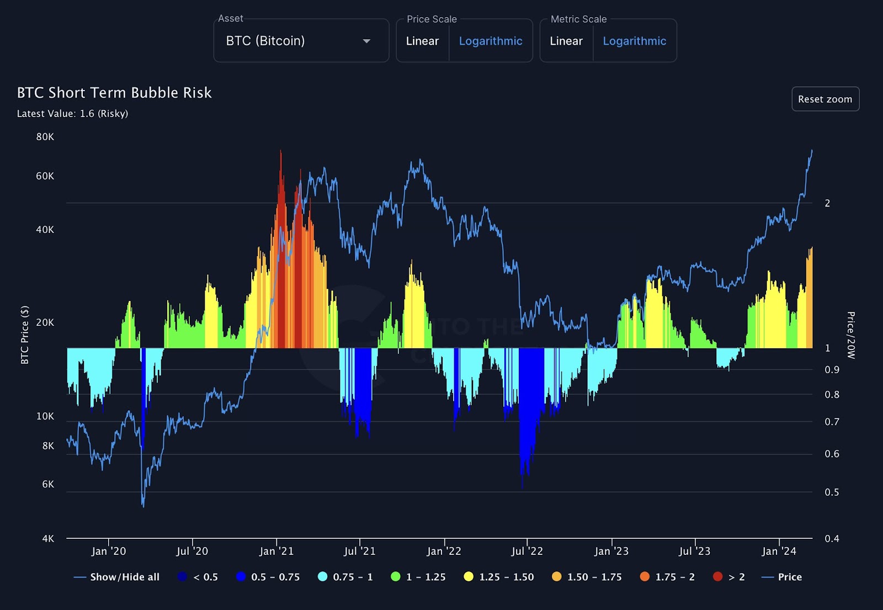Screen dimensions: 883x610
Task: Click the 10K price axis label
Action: coord(45,416)
